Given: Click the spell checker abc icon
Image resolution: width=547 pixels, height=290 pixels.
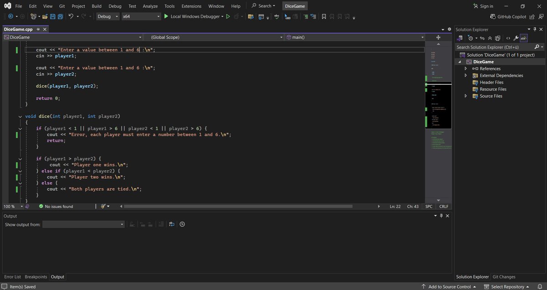Looking at the screenshot, I should (276, 16).
